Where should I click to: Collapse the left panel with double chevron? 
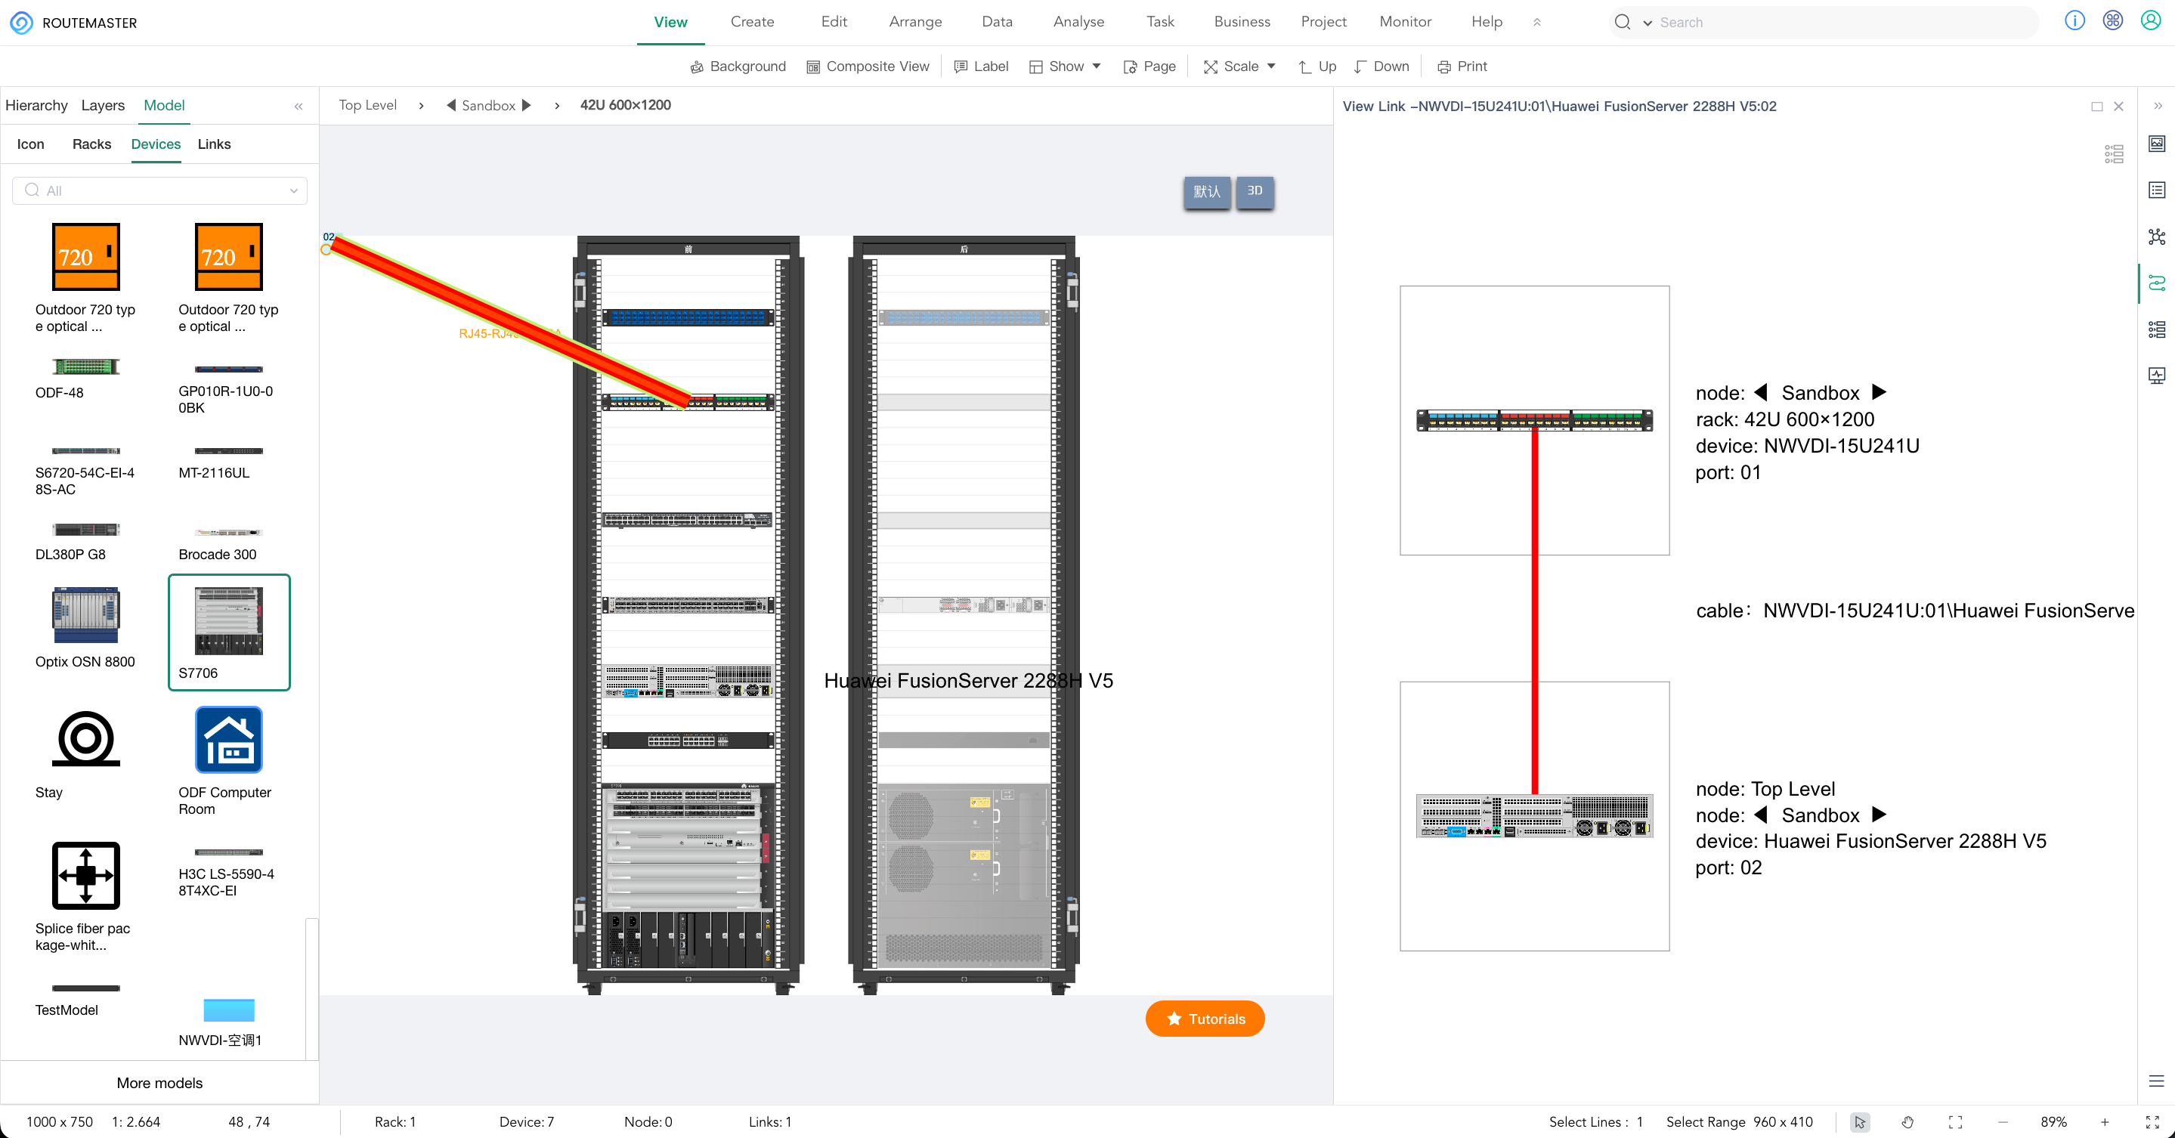(x=299, y=107)
